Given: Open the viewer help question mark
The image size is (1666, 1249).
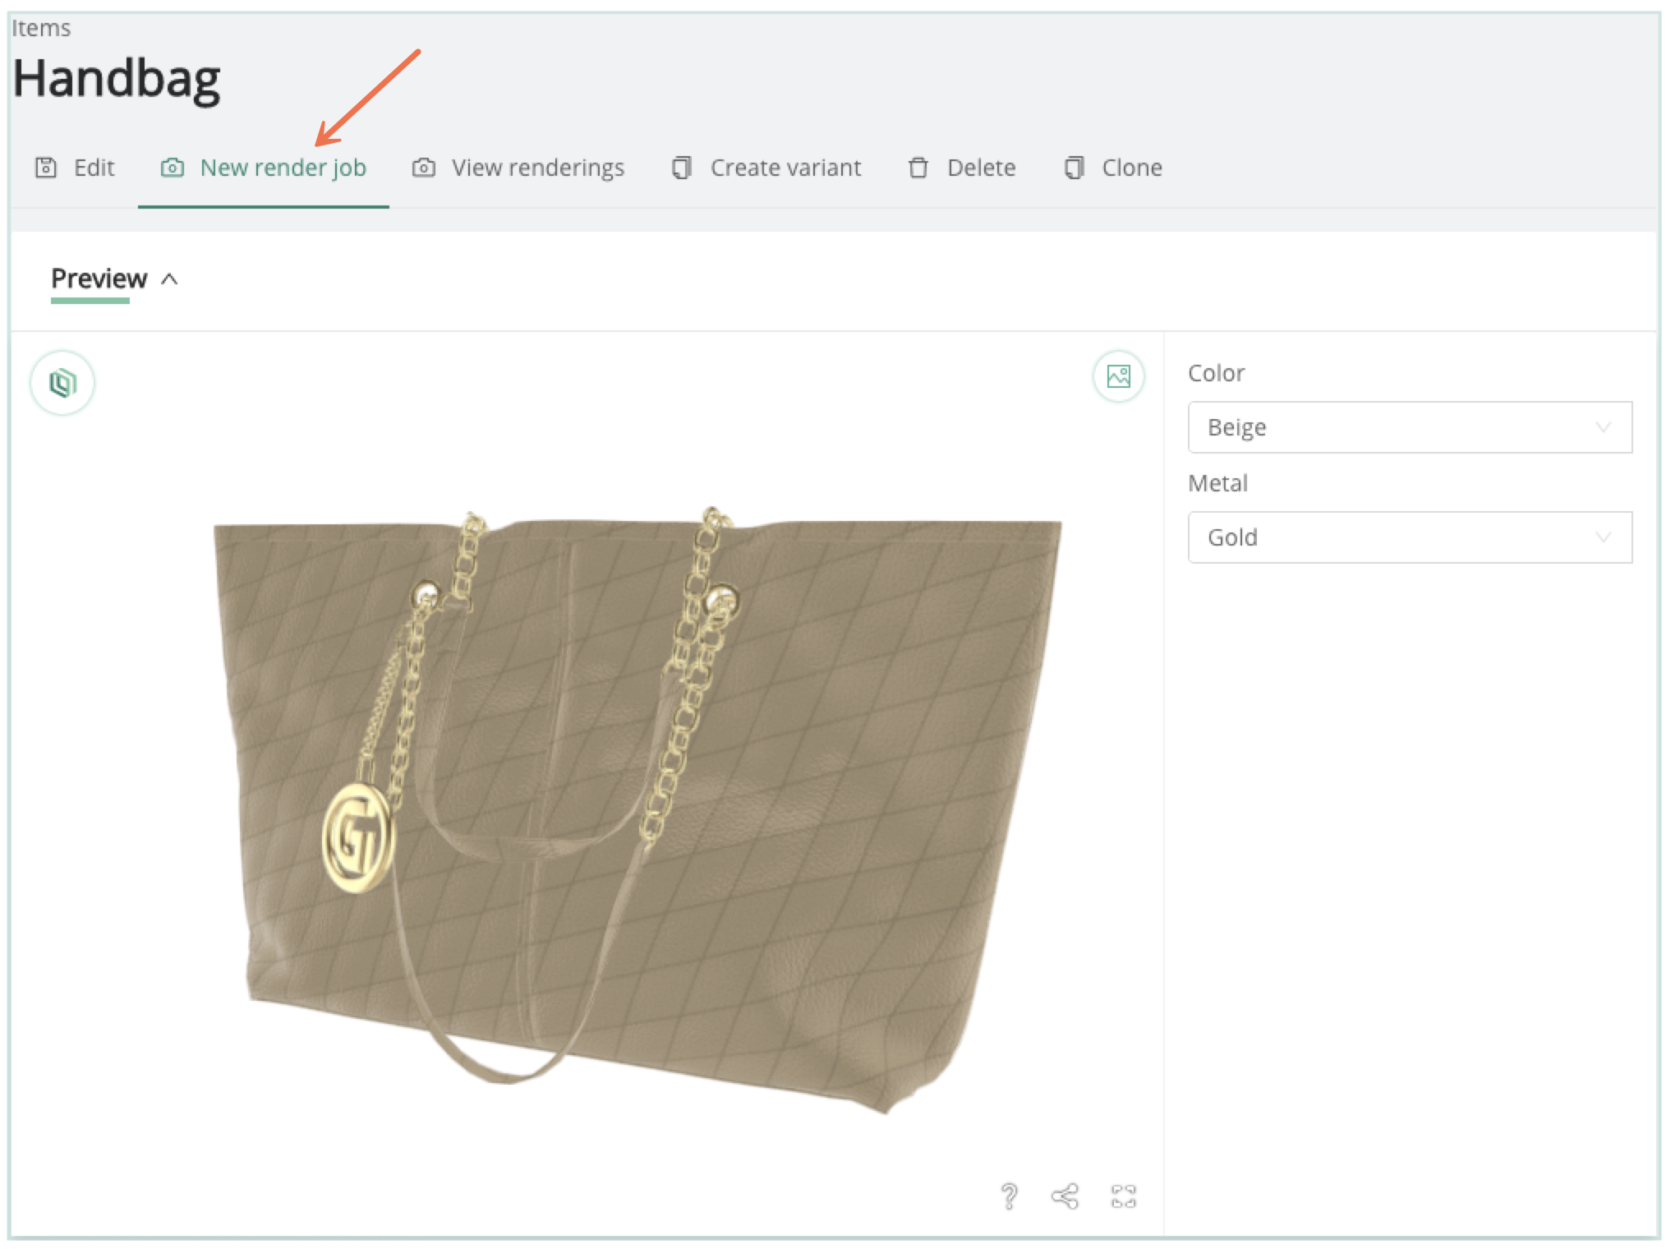Looking at the screenshot, I should [x=1009, y=1196].
